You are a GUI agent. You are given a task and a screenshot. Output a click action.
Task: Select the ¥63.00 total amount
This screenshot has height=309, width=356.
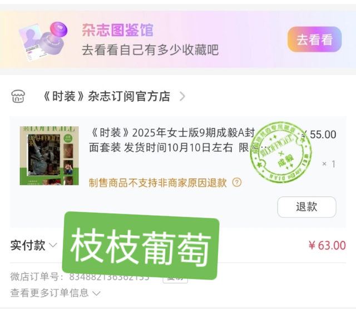pos(327,245)
